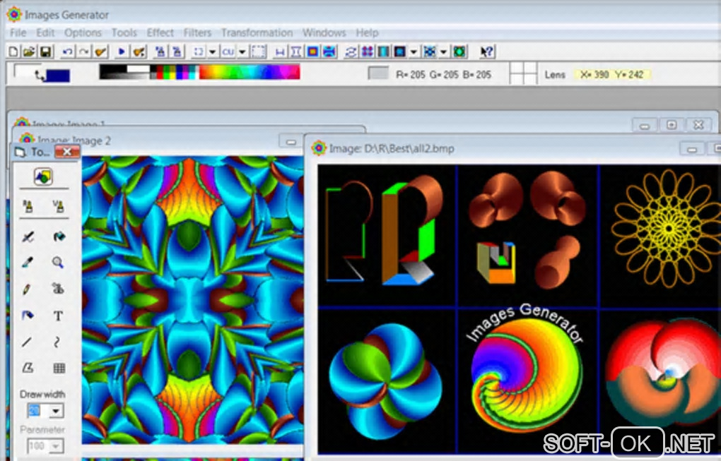Expand the selection shape dropdown arrow
The height and width of the screenshot is (461, 721).
(x=212, y=52)
